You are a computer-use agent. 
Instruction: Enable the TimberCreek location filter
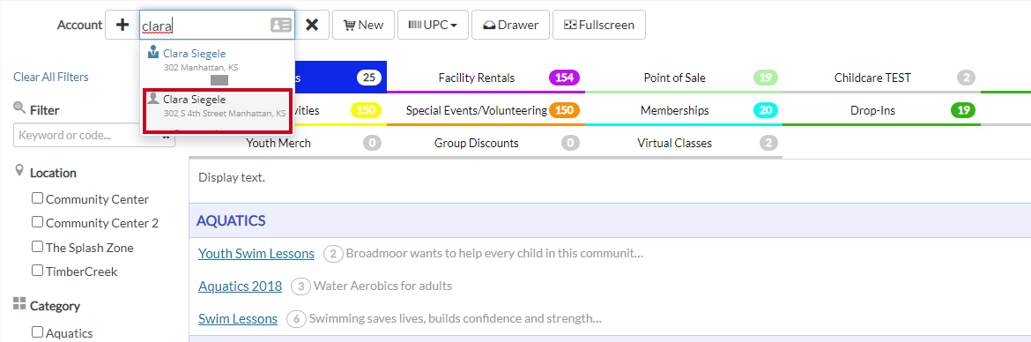click(x=38, y=271)
